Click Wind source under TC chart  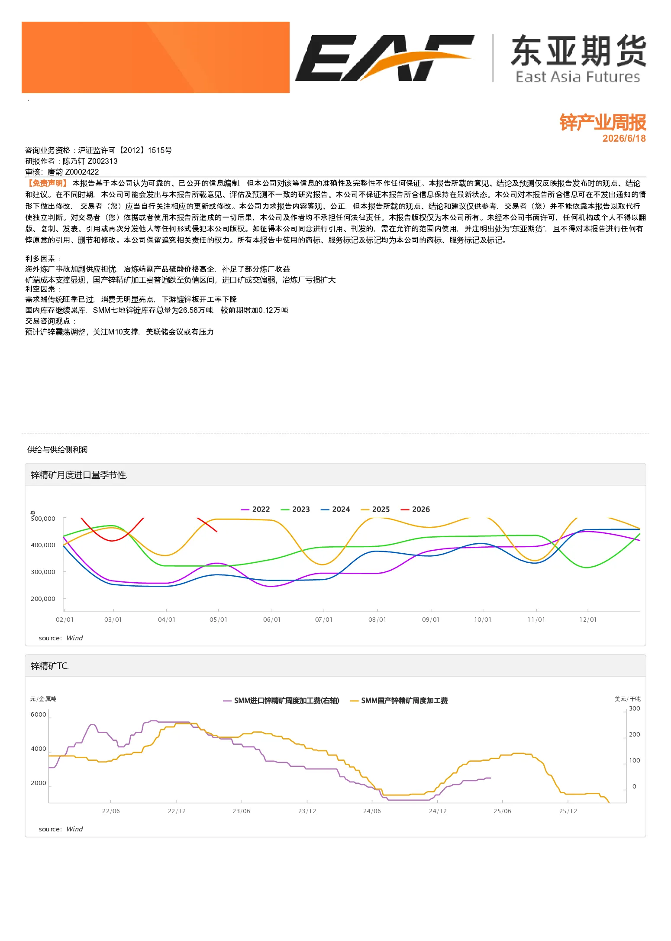[74, 829]
